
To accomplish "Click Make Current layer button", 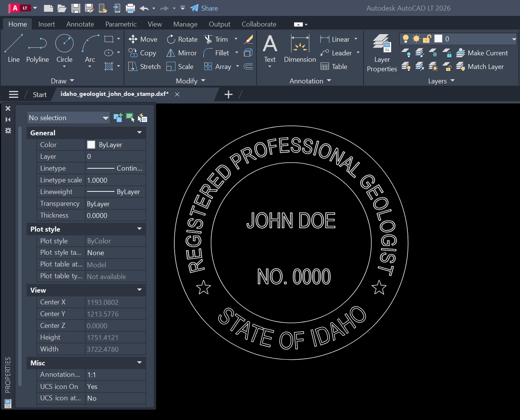I will coord(482,53).
